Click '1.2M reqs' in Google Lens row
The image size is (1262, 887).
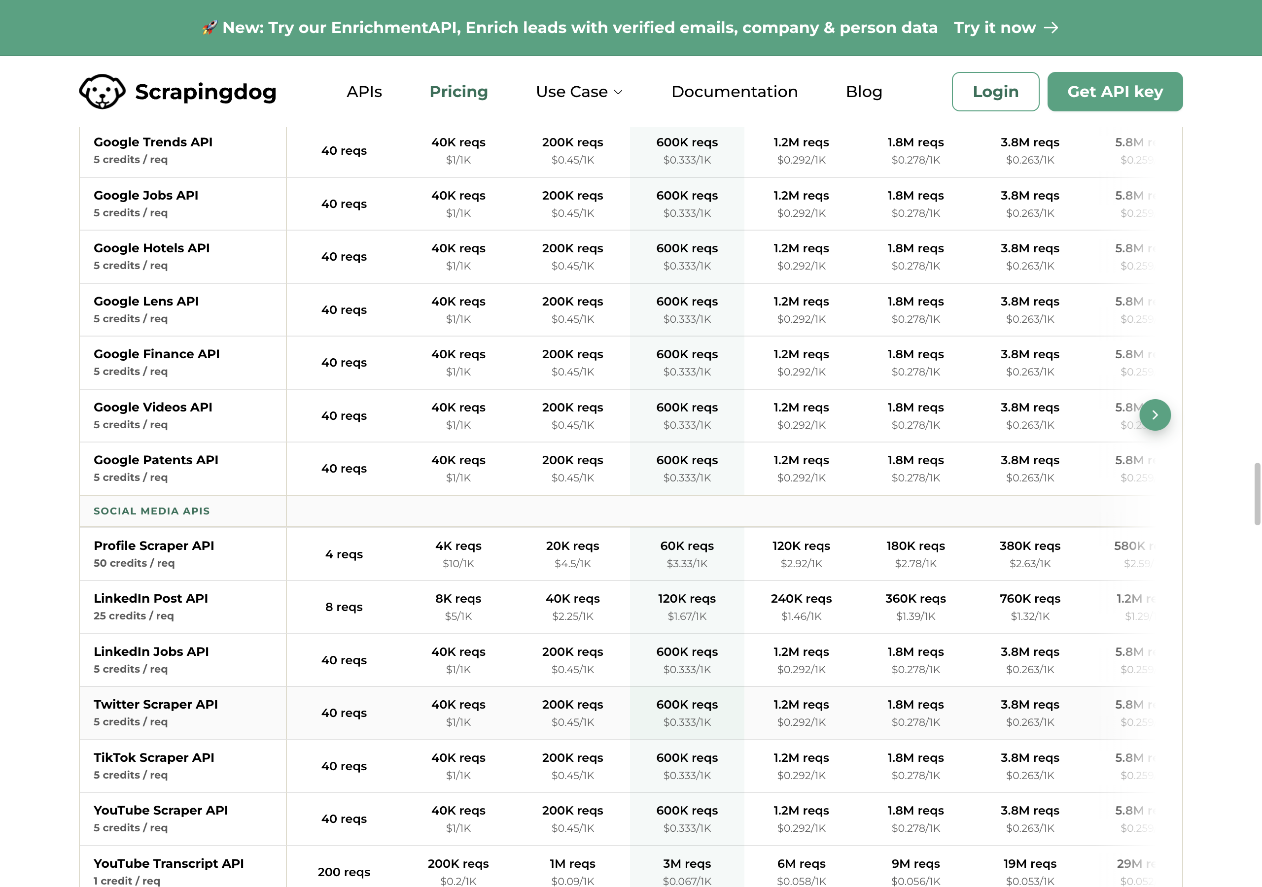point(802,302)
